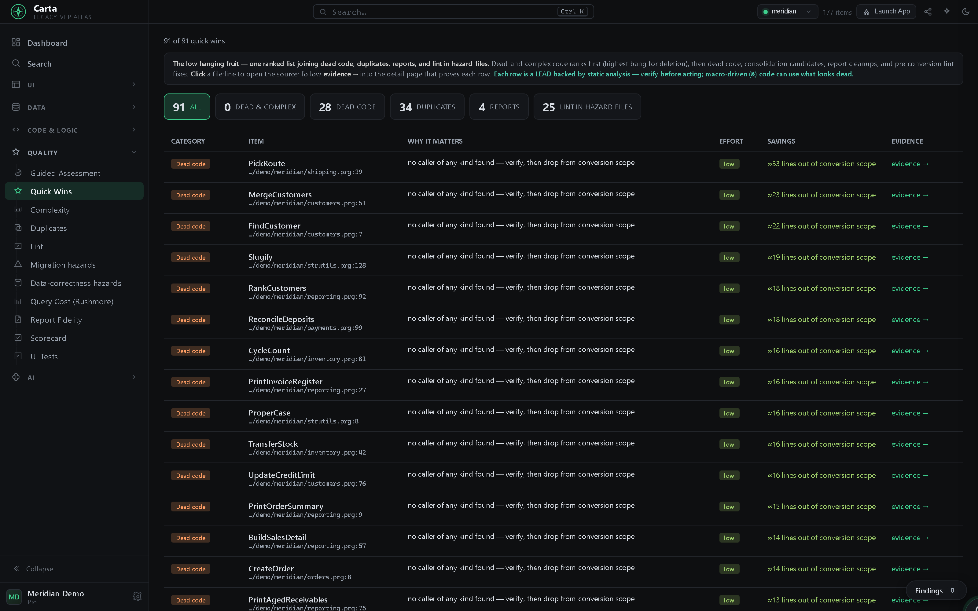This screenshot has width=978, height=611.
Task: Collapse the QUALITY section chevron
Action: (x=134, y=152)
